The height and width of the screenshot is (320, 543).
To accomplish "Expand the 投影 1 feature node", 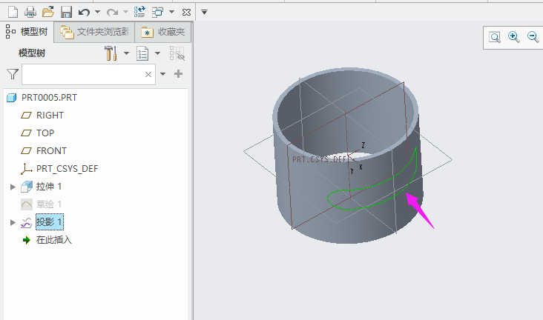I will 13,222.
